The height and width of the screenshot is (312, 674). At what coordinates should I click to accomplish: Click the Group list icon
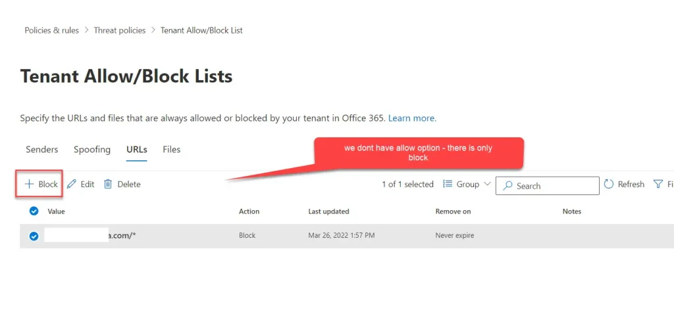coord(448,185)
